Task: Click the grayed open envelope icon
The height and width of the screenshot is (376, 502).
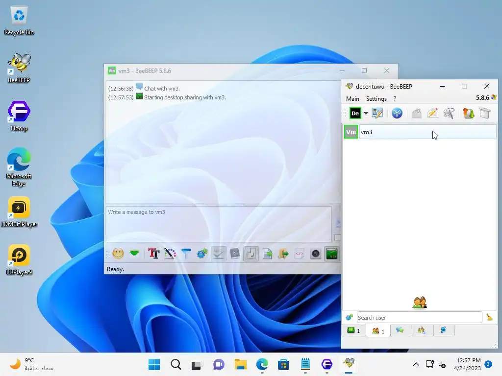Action: click(417, 113)
